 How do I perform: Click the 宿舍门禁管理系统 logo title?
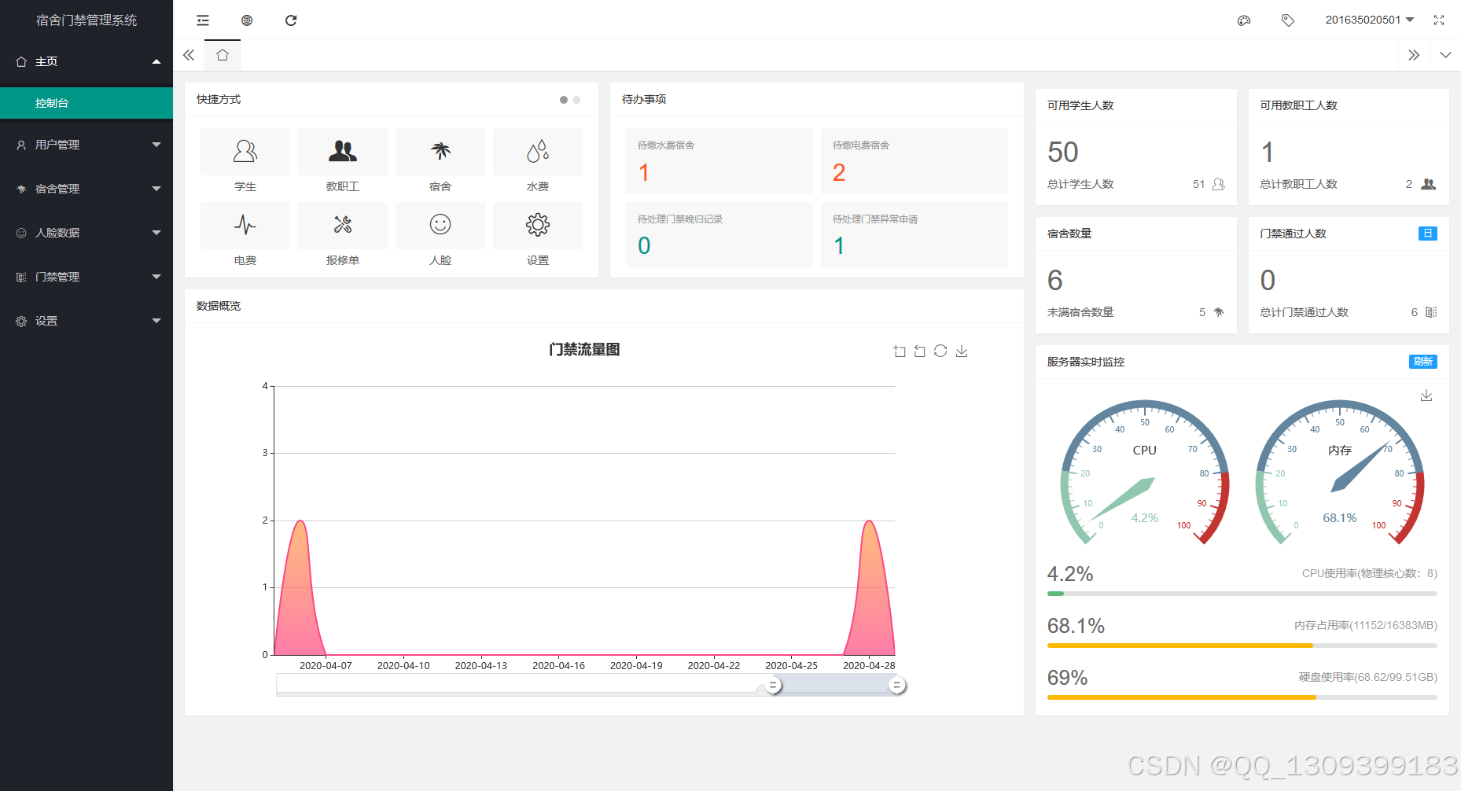point(86,20)
